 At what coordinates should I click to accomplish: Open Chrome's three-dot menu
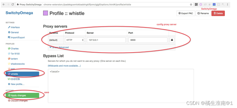tap(227, 4)
